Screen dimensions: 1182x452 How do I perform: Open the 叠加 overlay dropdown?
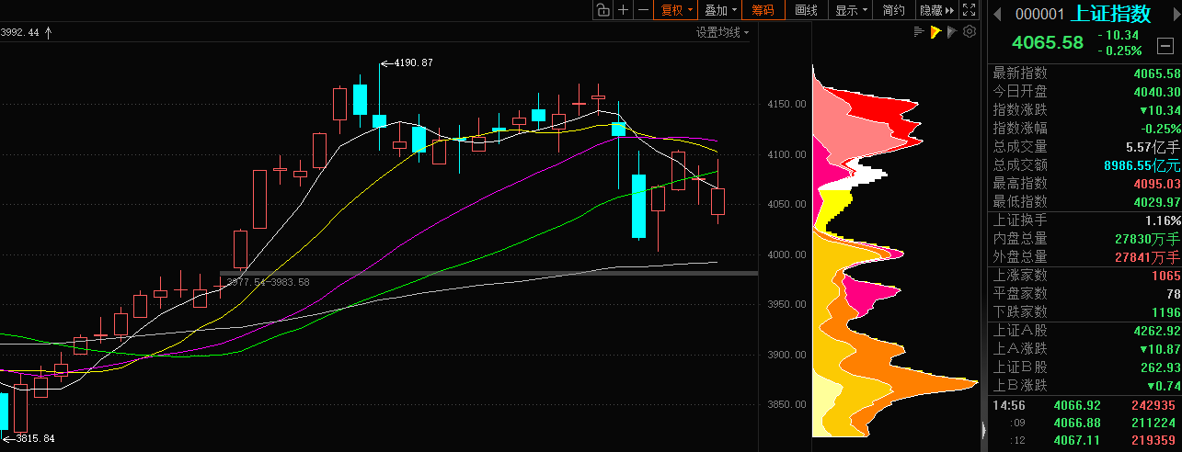pos(719,10)
